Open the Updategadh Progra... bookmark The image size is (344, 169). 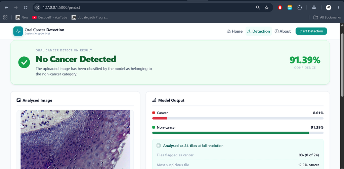point(90,17)
